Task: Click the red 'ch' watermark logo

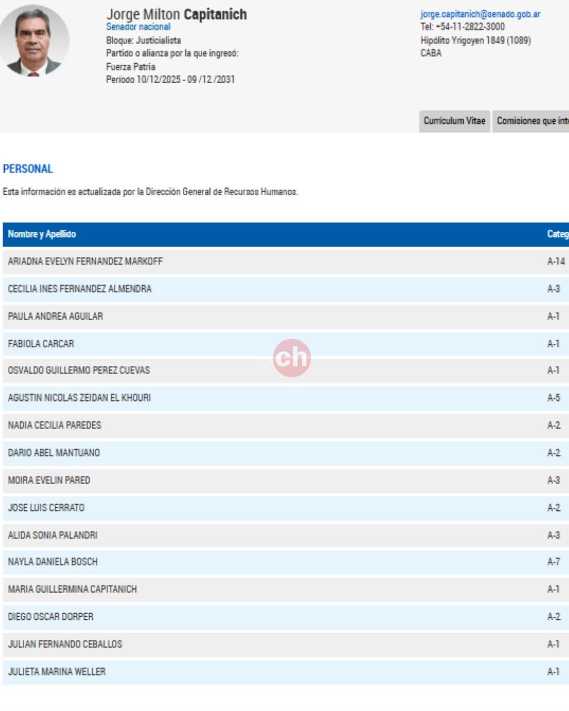Action: coord(291,358)
